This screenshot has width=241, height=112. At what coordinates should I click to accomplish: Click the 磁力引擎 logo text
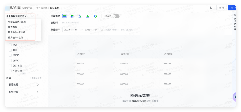15,8
